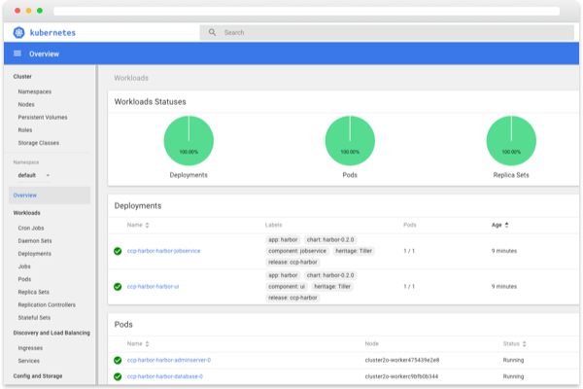Click 'component: ui' label chip
This screenshot has height=389, width=583.
[x=287, y=287]
